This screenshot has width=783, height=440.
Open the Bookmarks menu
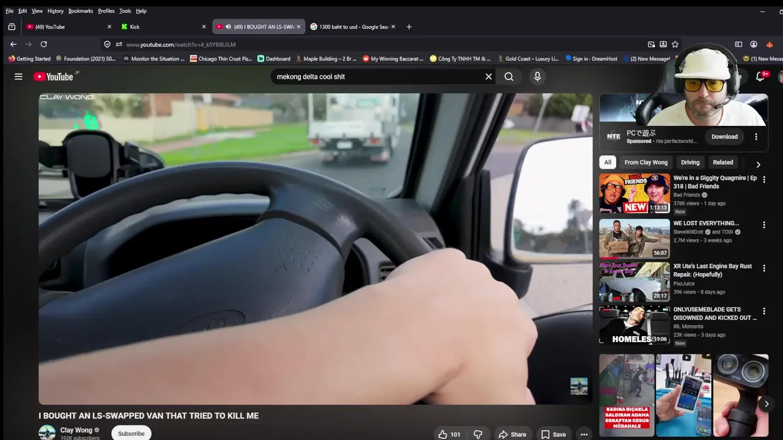coord(80,11)
